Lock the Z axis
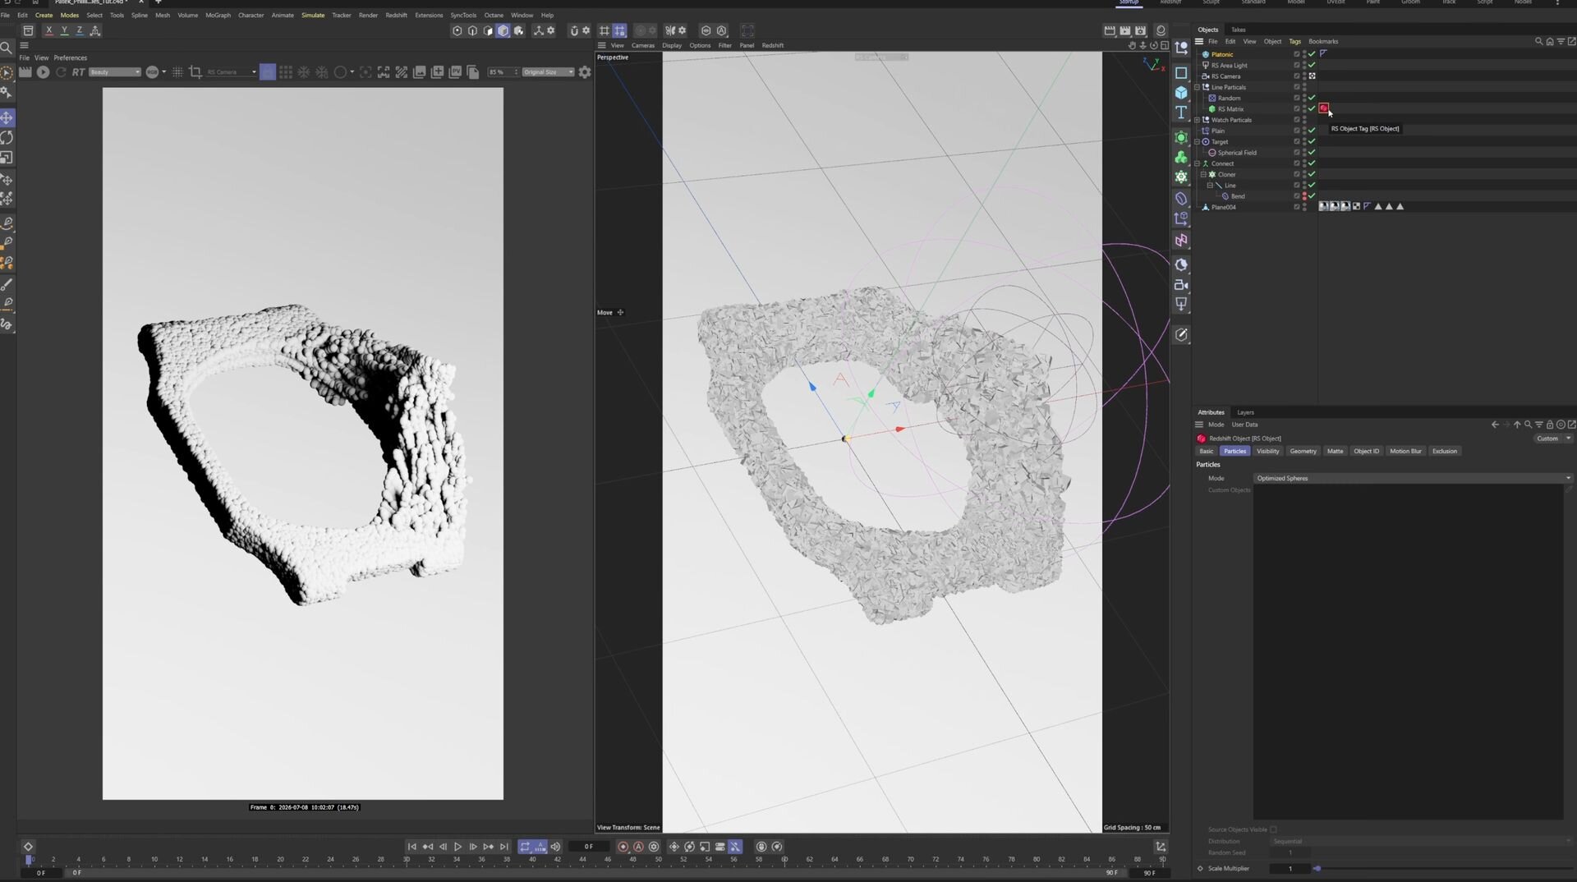 [79, 30]
